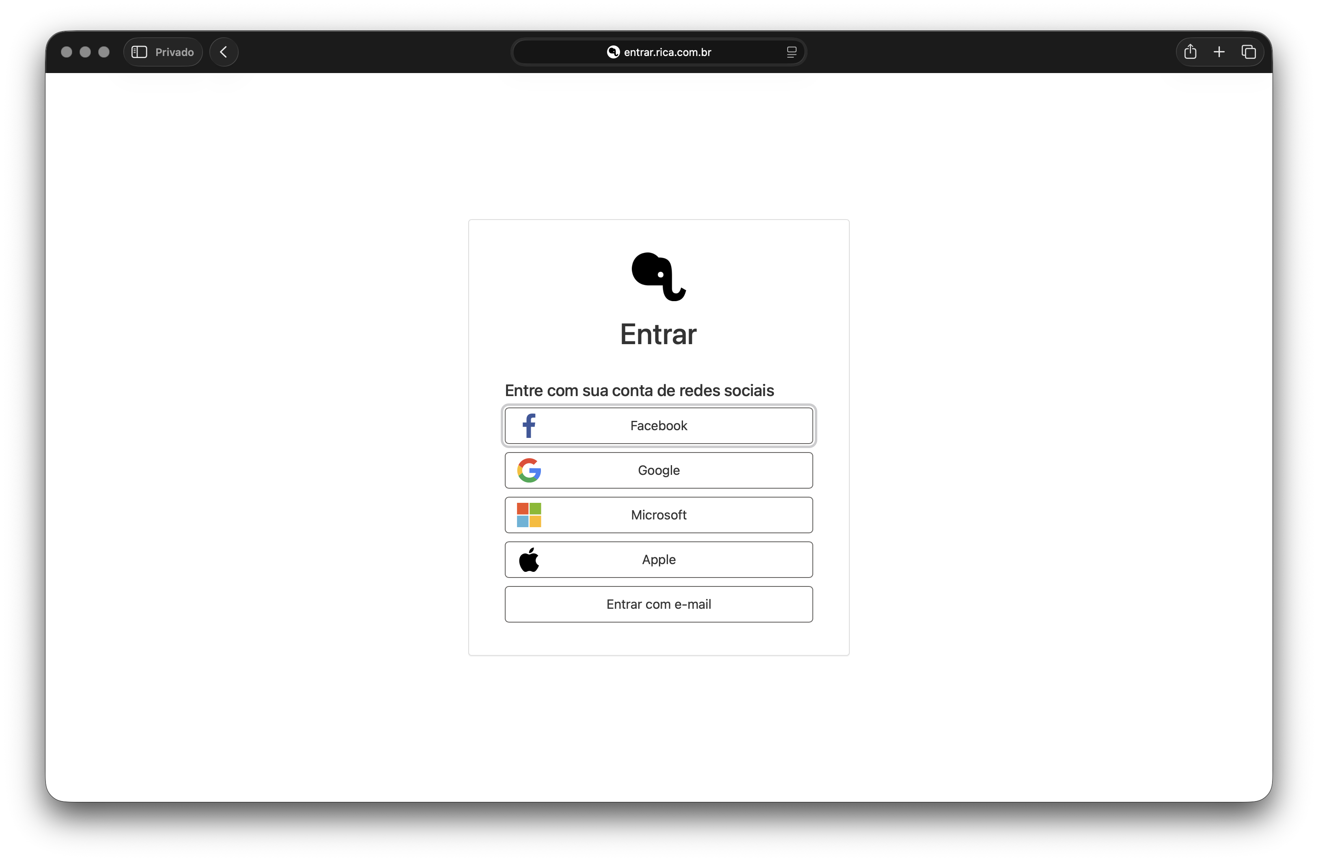Close the Safari window
The width and height of the screenshot is (1318, 862).
67,52
